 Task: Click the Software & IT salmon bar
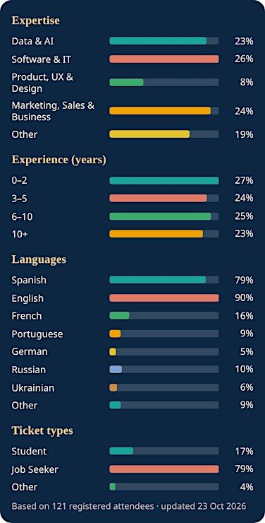tap(164, 59)
